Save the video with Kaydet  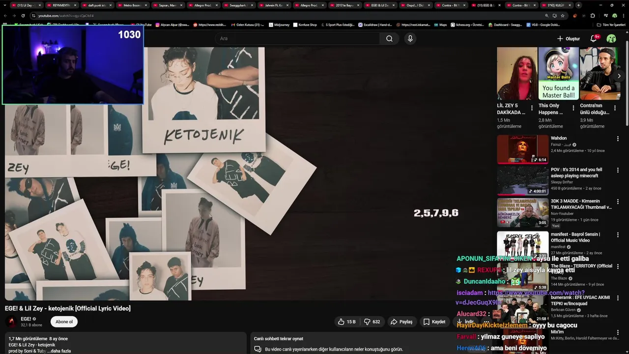(434, 322)
